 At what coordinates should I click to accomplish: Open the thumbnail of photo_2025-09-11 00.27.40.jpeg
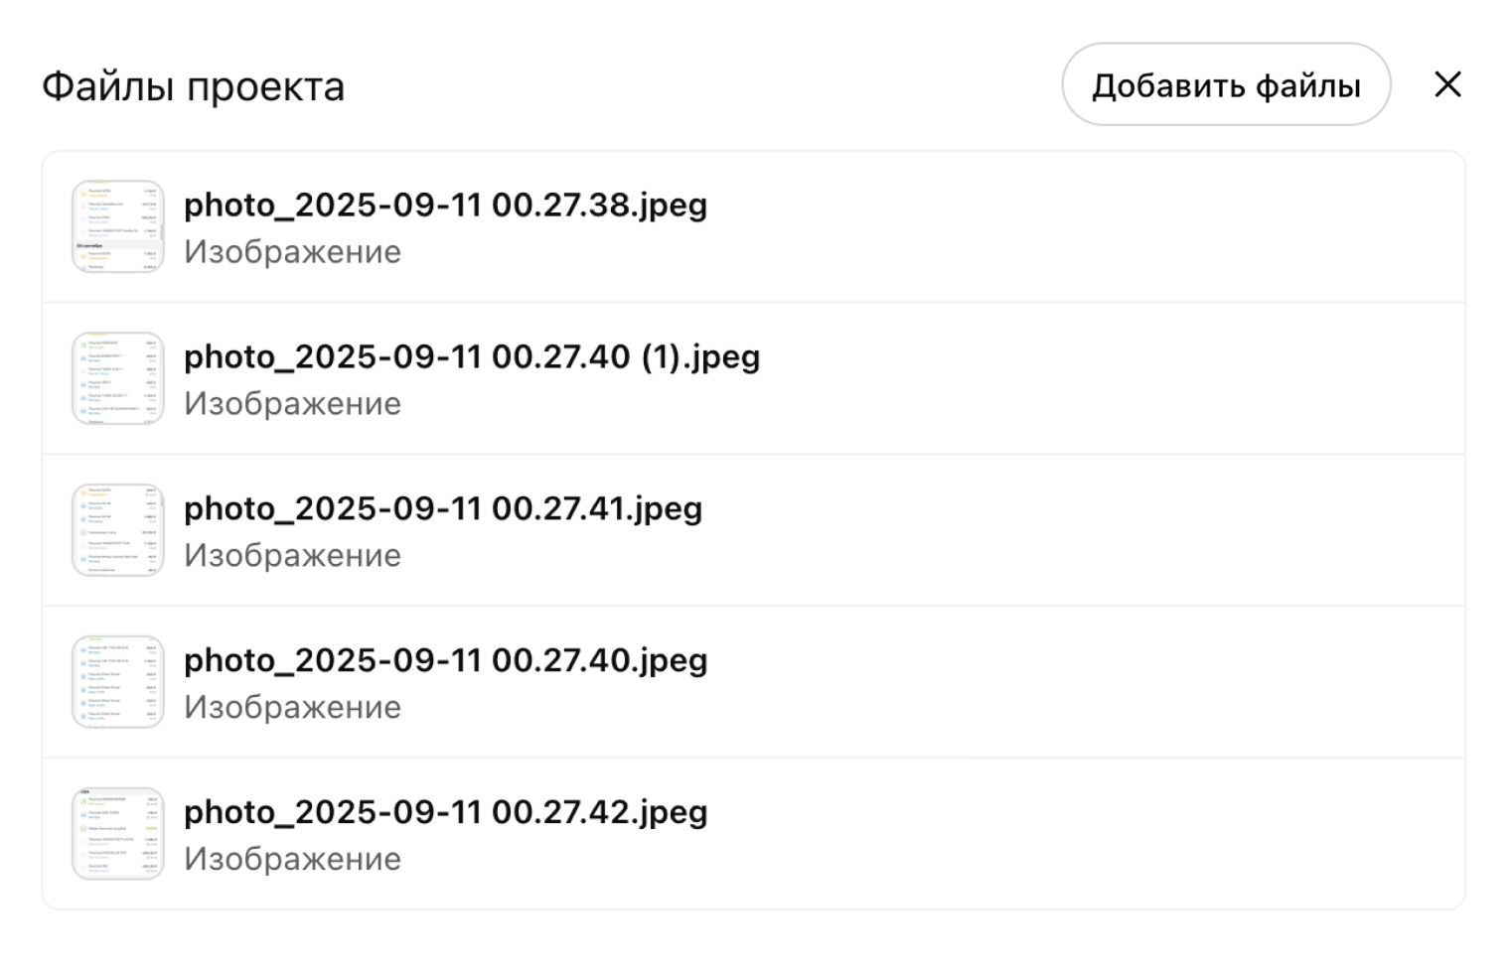(117, 681)
